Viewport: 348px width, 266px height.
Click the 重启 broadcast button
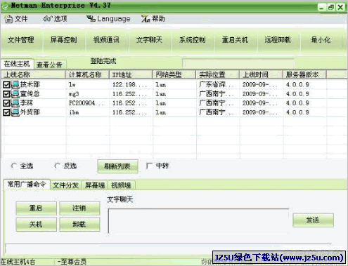(36, 208)
